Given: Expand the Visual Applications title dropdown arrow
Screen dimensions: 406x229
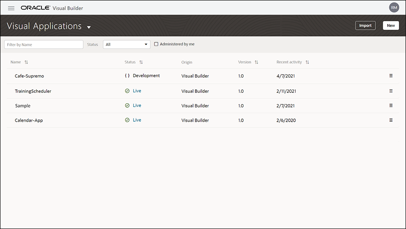Looking at the screenshot, I should pyautogui.click(x=89, y=27).
